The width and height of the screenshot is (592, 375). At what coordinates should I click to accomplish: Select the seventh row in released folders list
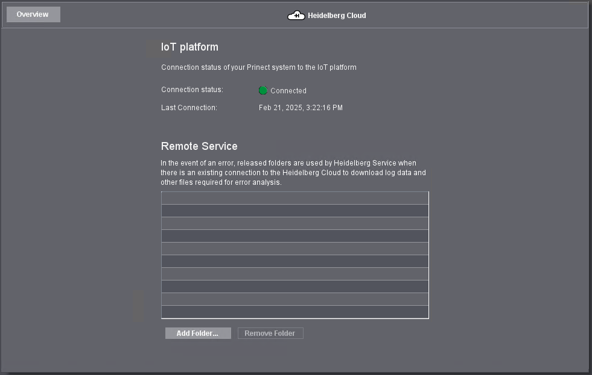click(x=294, y=274)
